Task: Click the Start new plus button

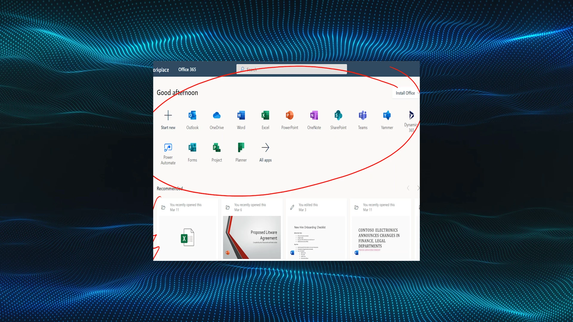Action: coord(168,115)
